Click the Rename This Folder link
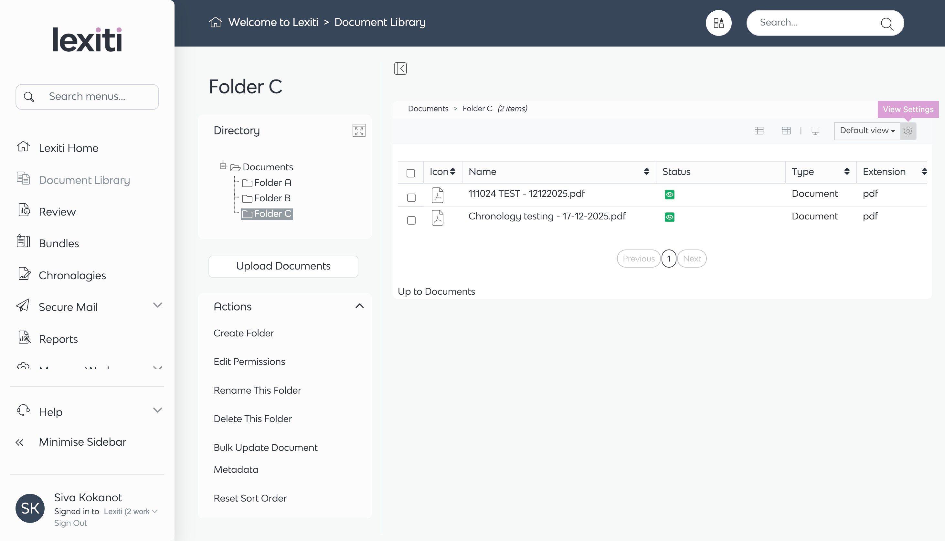 coord(257,390)
